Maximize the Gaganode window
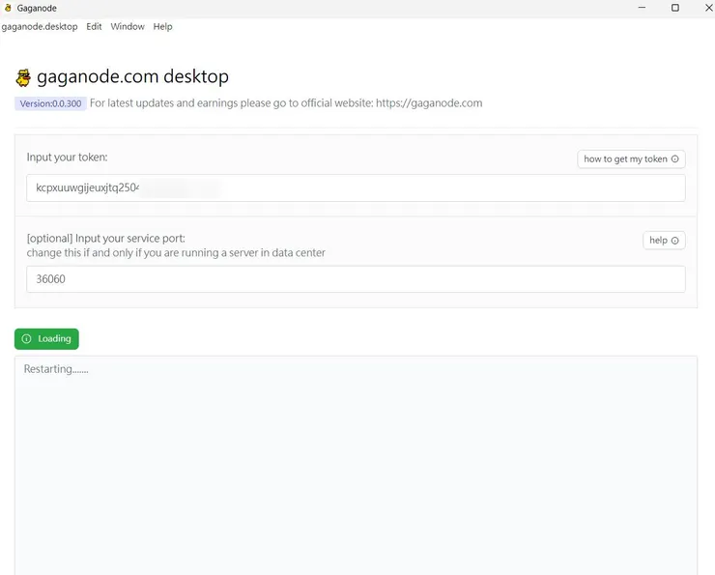Screen dimensions: 715x575 point(675,8)
